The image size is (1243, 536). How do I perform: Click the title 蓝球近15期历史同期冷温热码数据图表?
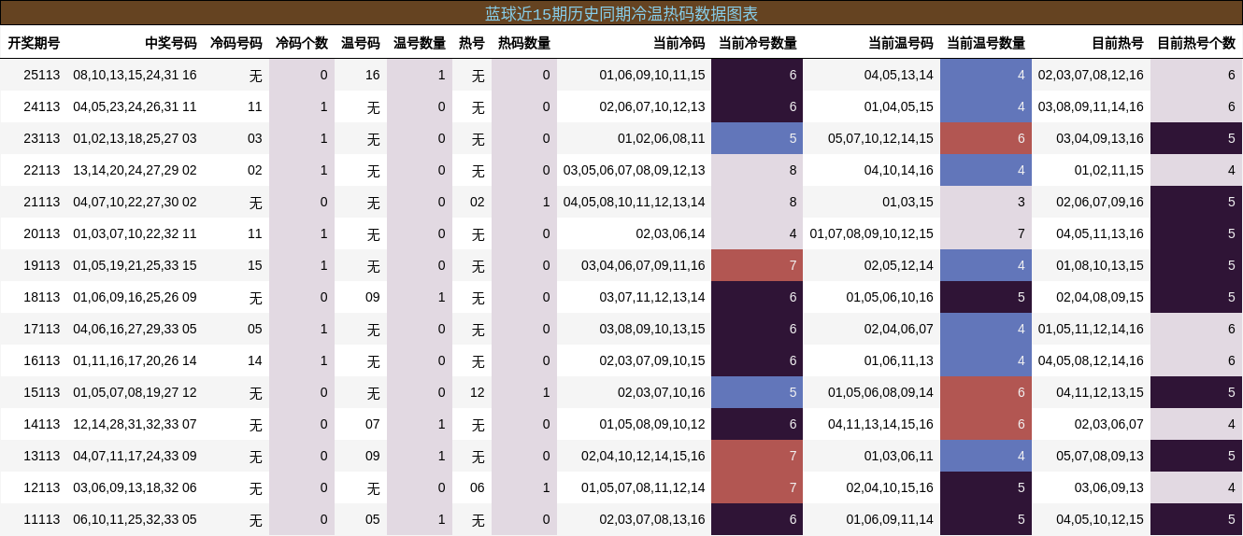click(x=621, y=13)
